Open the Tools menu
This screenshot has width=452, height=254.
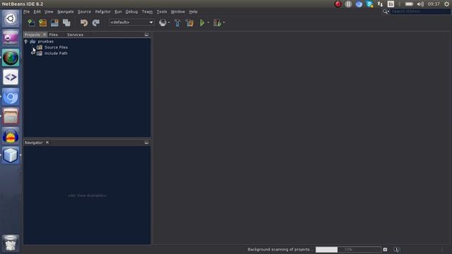tap(162, 12)
